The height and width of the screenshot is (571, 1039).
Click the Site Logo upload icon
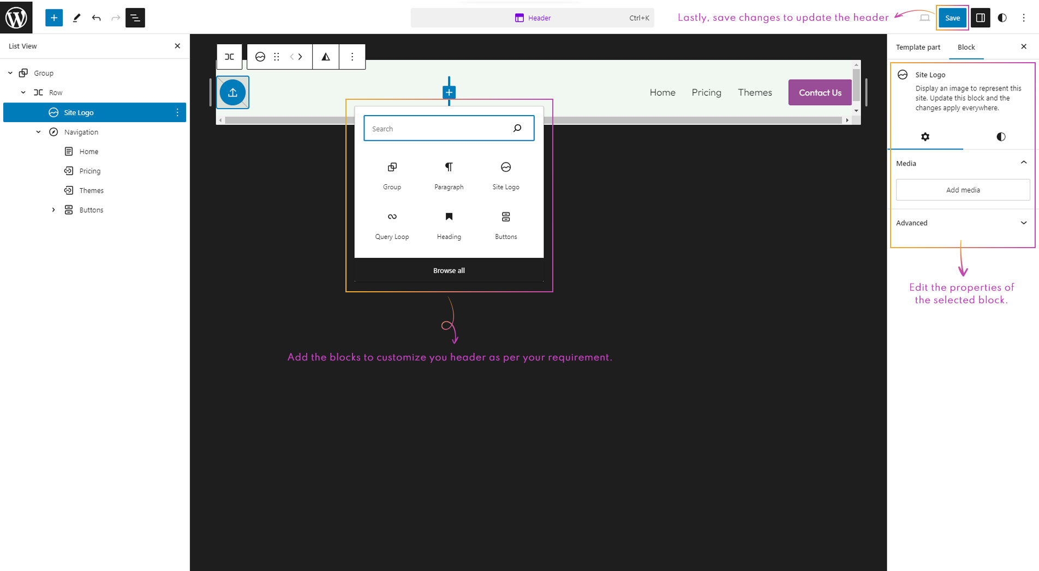coord(232,93)
